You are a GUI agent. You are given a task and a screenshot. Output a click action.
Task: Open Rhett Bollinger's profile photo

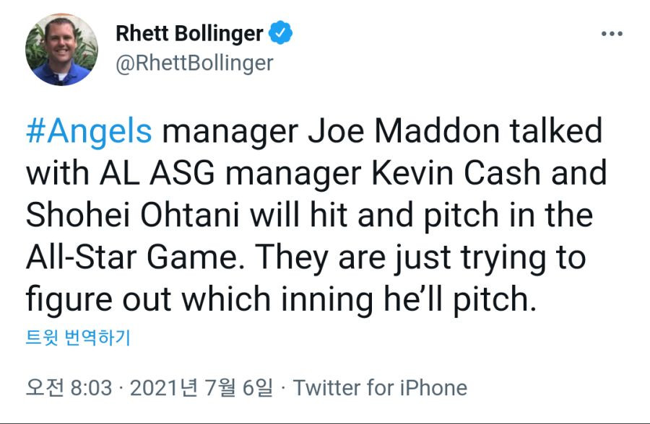[x=62, y=50]
